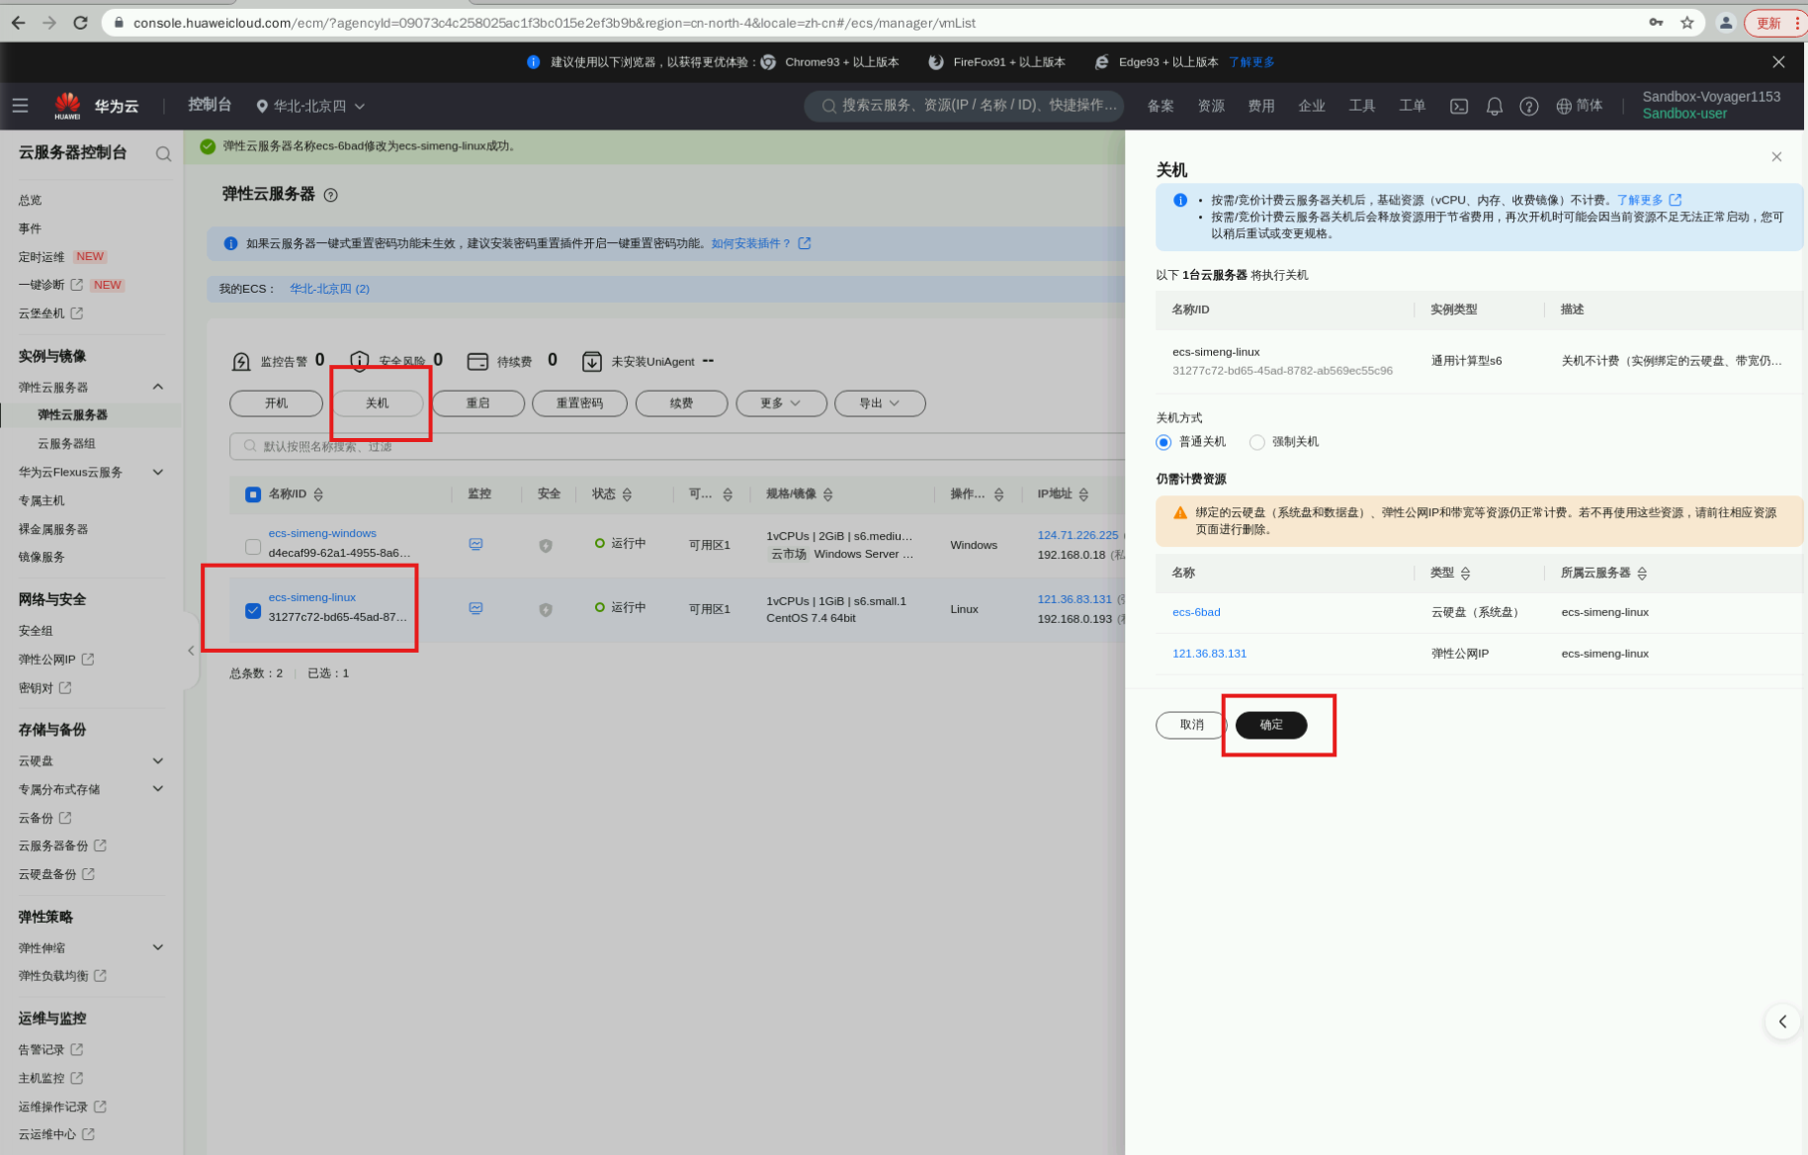Confirm shutdown with the 确定 button
This screenshot has width=1808, height=1155.
pos(1270,725)
